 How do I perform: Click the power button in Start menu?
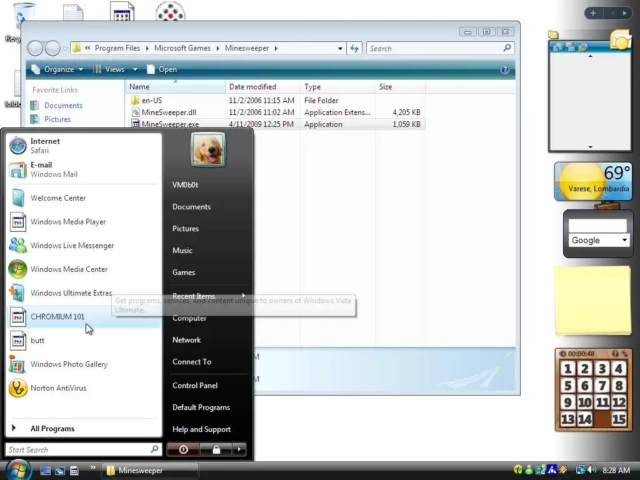coord(183,449)
